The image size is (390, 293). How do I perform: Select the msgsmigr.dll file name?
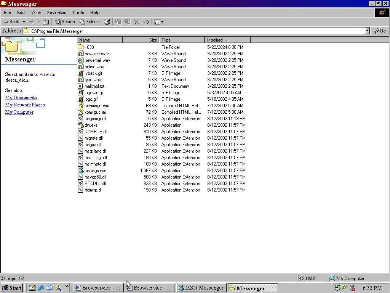point(95,119)
